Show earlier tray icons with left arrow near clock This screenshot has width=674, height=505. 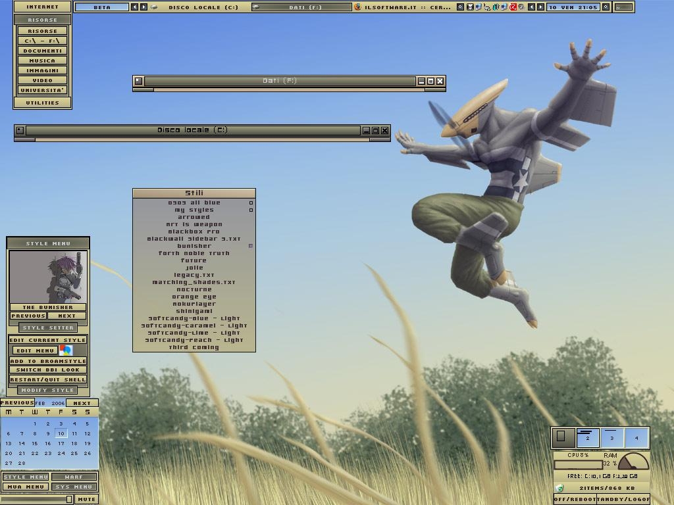tap(532, 7)
